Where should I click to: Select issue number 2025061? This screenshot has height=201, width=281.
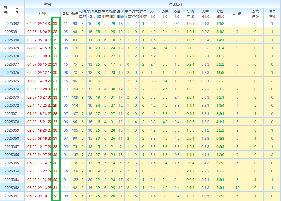[12, 196]
